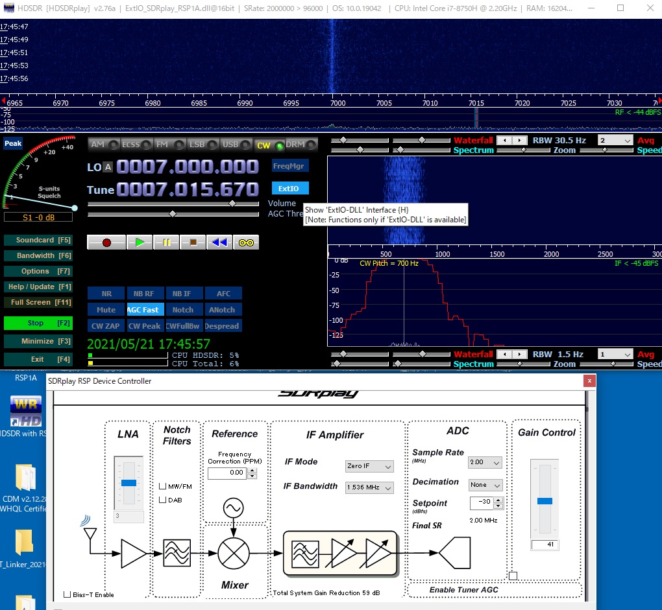This screenshot has height=610, width=662.
Task: Click the Volume slider
Action: [173, 204]
